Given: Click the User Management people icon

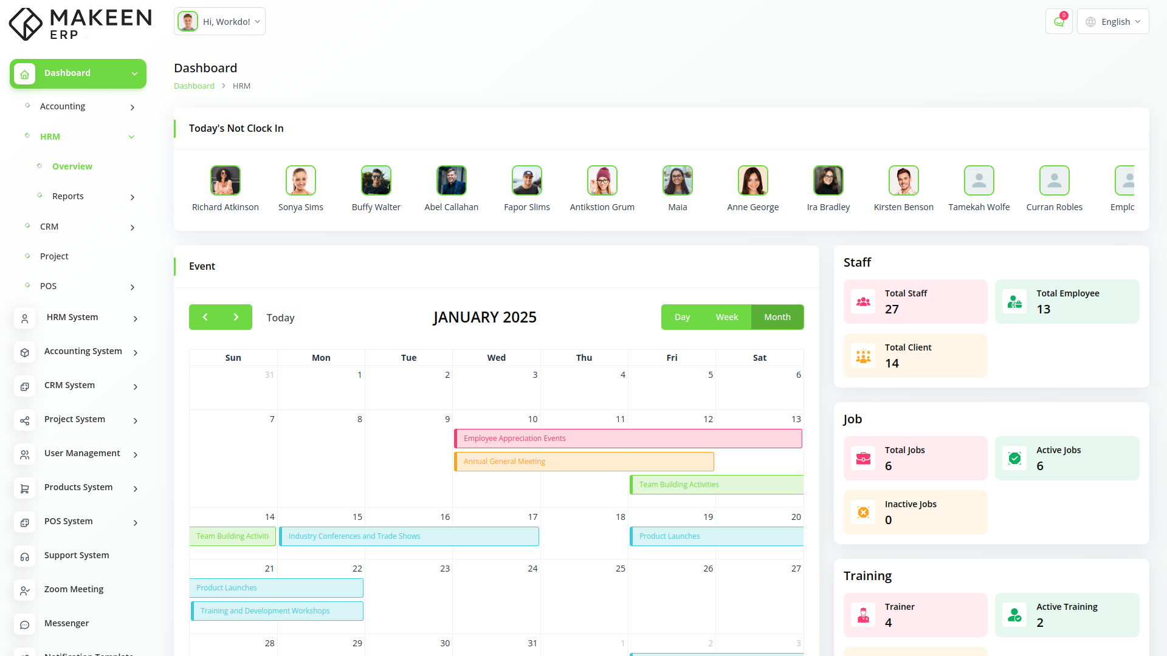Looking at the screenshot, I should [25, 454].
